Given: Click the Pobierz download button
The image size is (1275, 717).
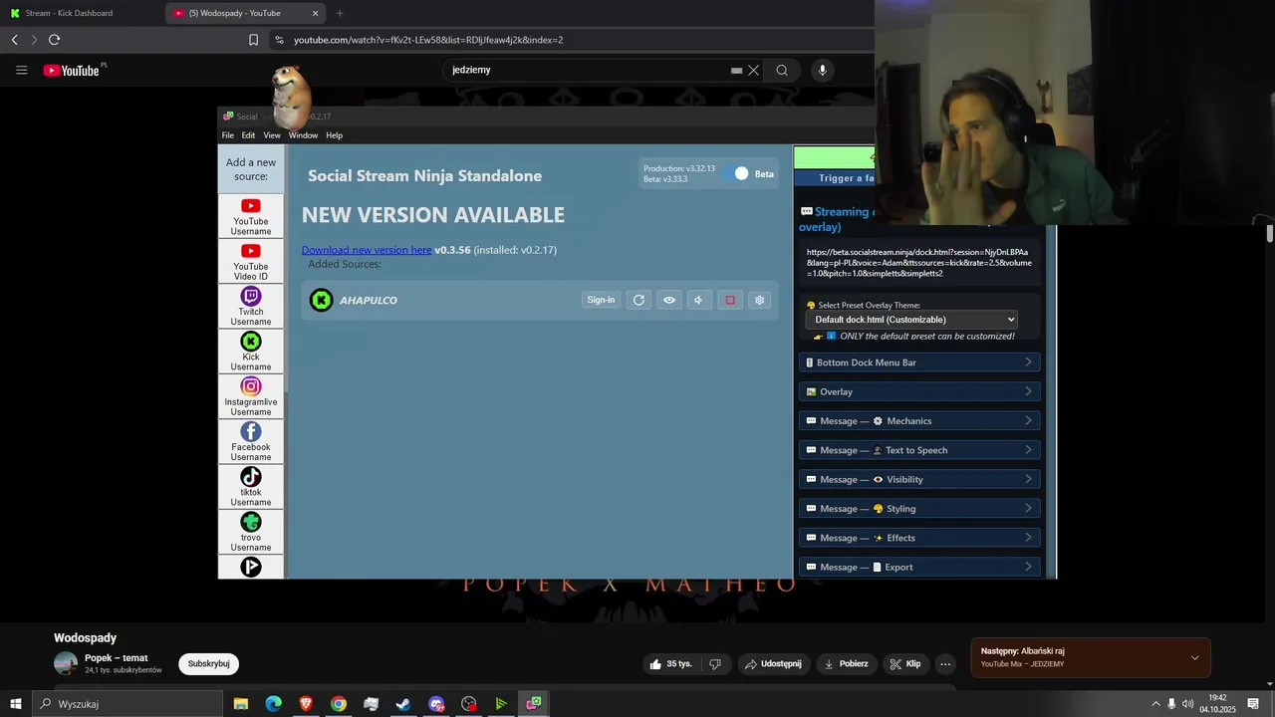Looking at the screenshot, I should (846, 664).
